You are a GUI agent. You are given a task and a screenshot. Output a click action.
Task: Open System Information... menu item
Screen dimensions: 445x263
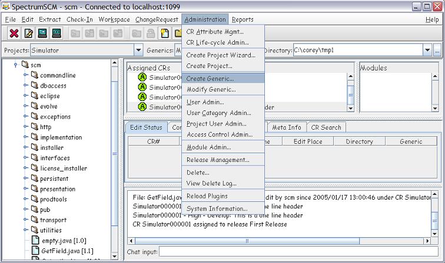click(x=223, y=208)
